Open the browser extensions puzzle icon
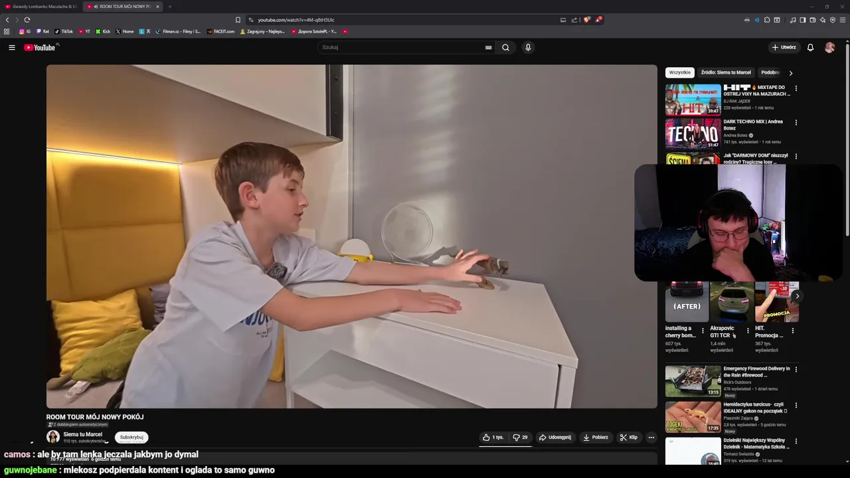This screenshot has width=850, height=478. coord(767,20)
